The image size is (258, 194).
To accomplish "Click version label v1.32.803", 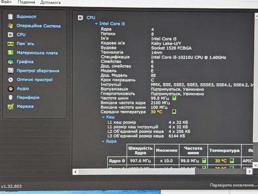I will pos(11,186).
